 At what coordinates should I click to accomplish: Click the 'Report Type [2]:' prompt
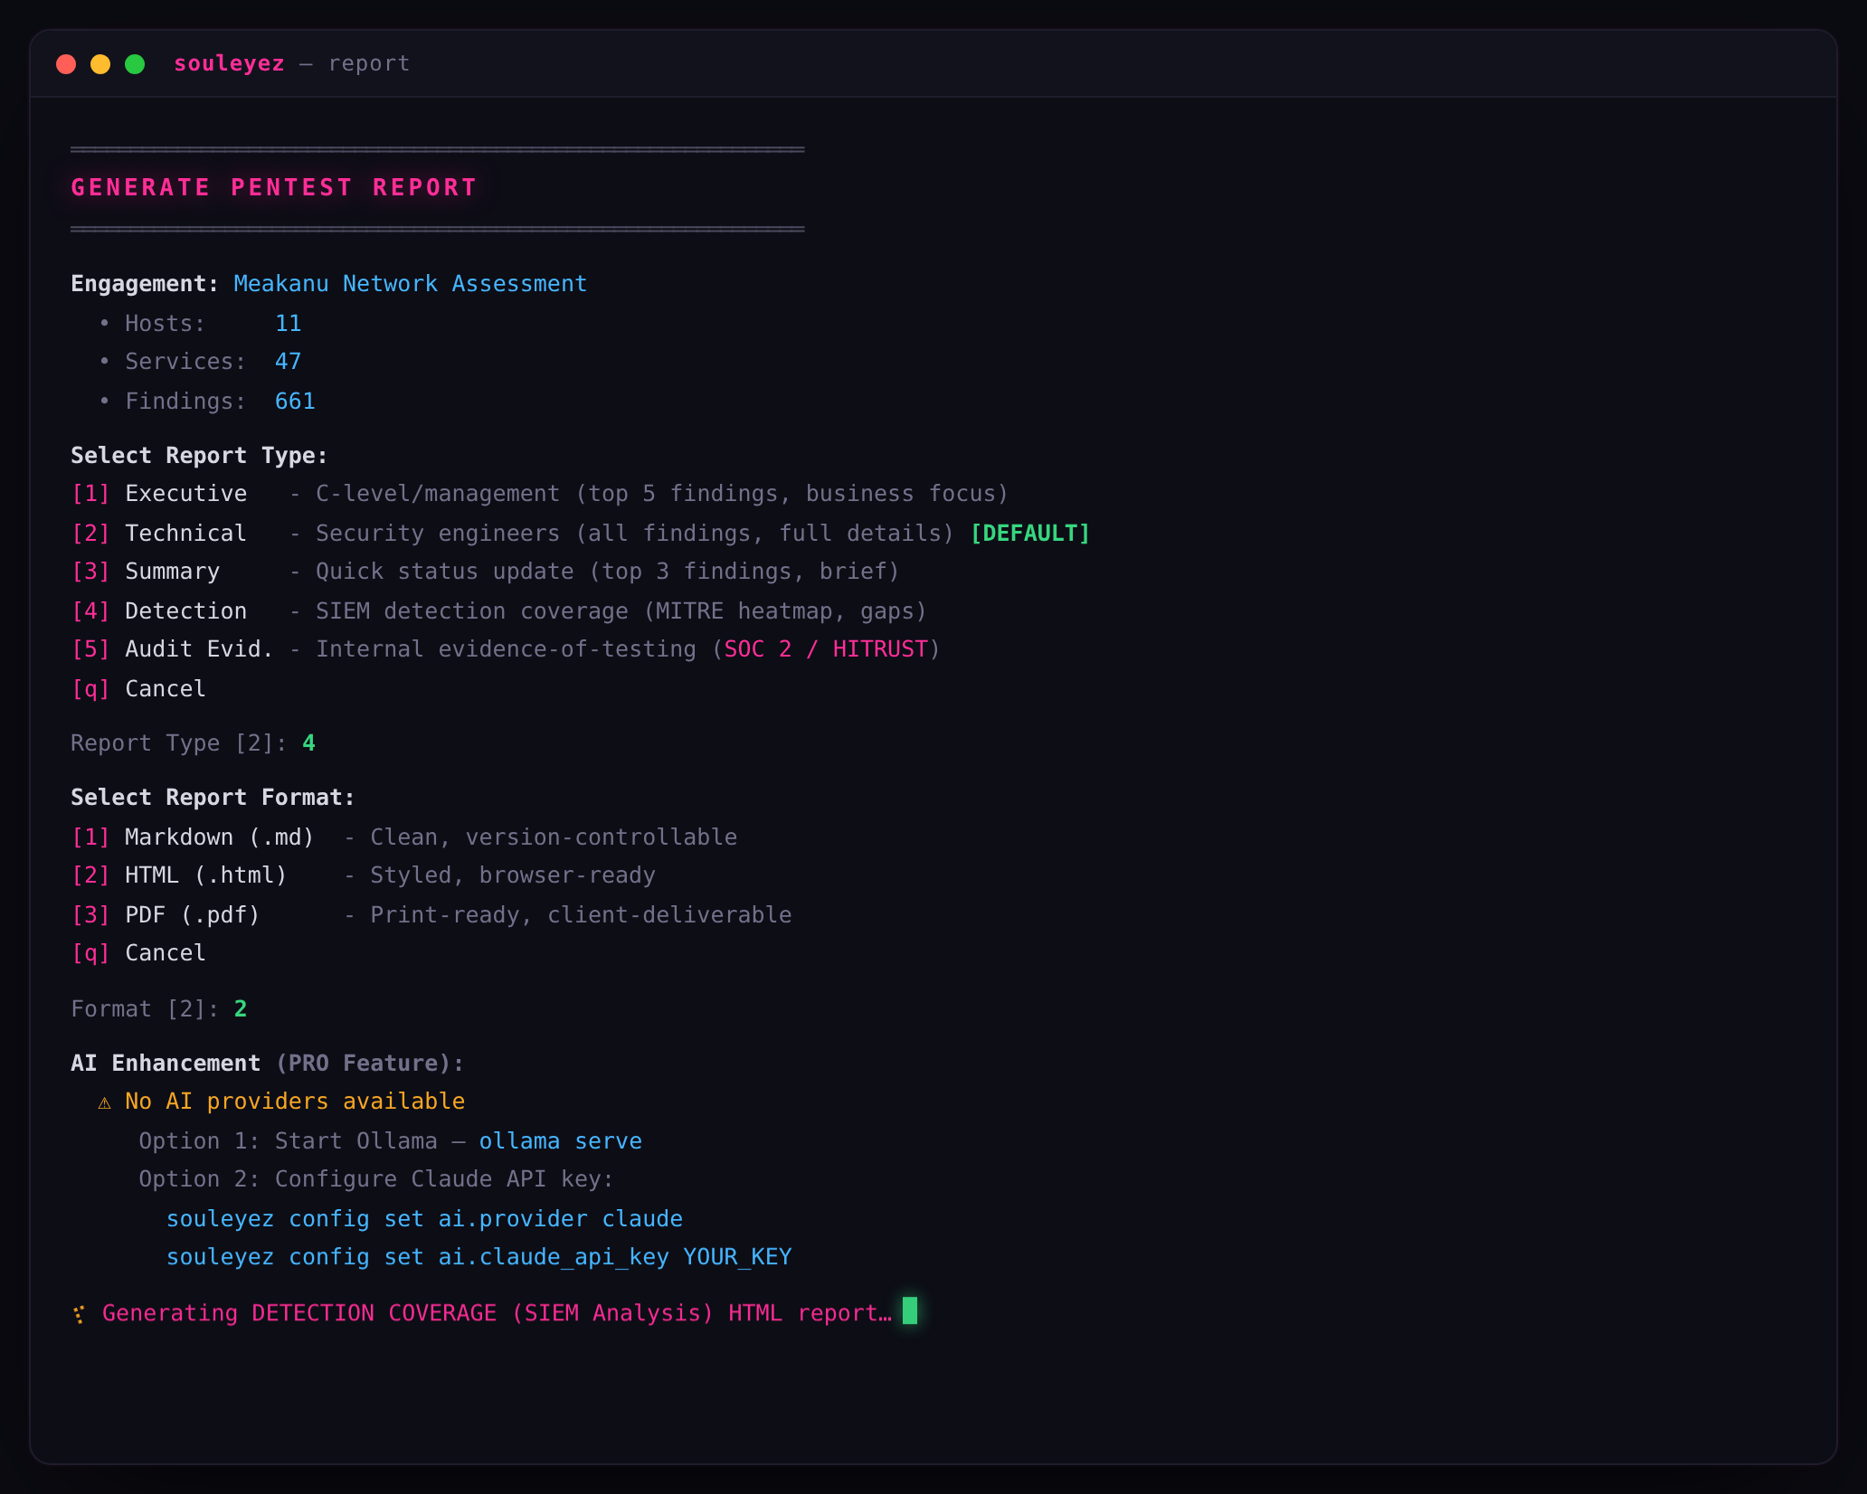tap(179, 743)
